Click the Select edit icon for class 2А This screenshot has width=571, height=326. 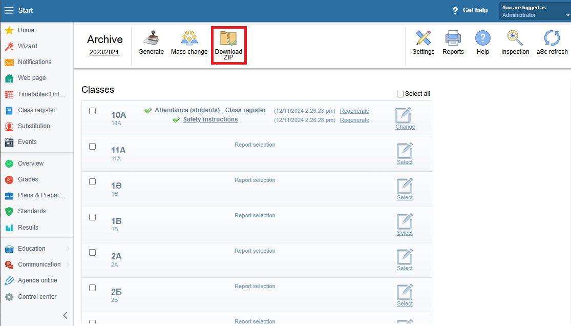(x=405, y=257)
